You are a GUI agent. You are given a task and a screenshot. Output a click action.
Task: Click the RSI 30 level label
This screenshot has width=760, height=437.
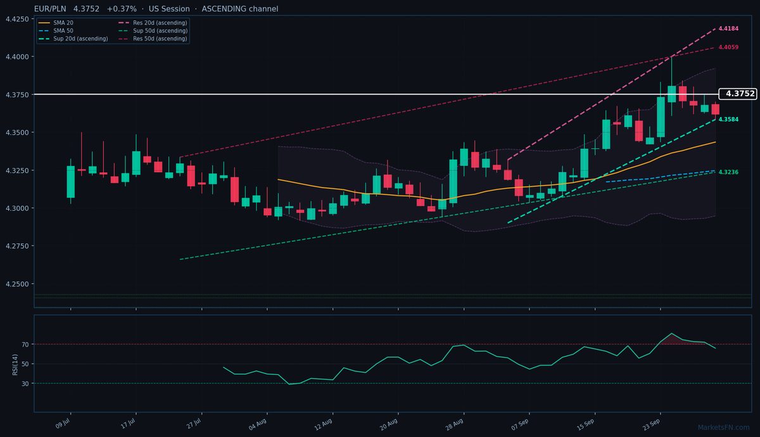[25, 384]
